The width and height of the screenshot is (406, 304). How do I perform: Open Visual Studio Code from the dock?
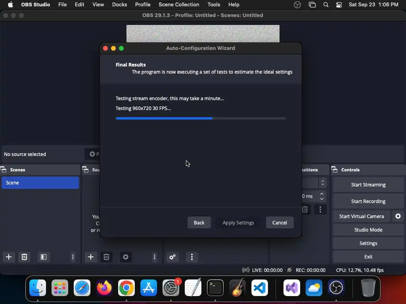(260, 287)
